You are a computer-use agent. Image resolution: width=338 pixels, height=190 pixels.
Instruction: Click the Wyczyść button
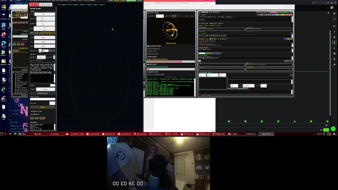42,118
